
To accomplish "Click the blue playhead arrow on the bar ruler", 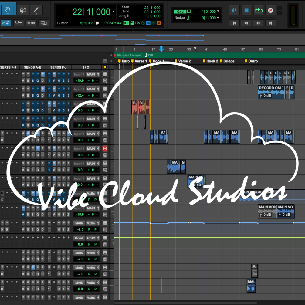I will 161,49.
